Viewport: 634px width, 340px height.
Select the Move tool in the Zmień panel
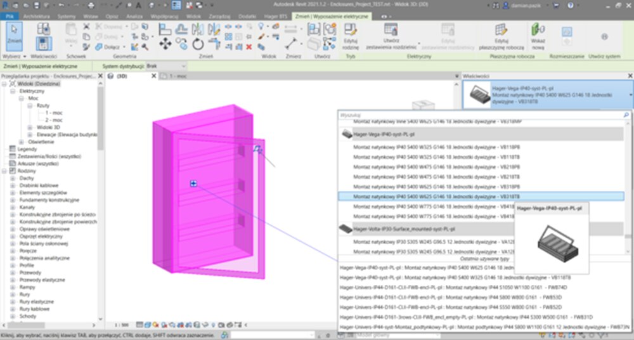click(165, 43)
